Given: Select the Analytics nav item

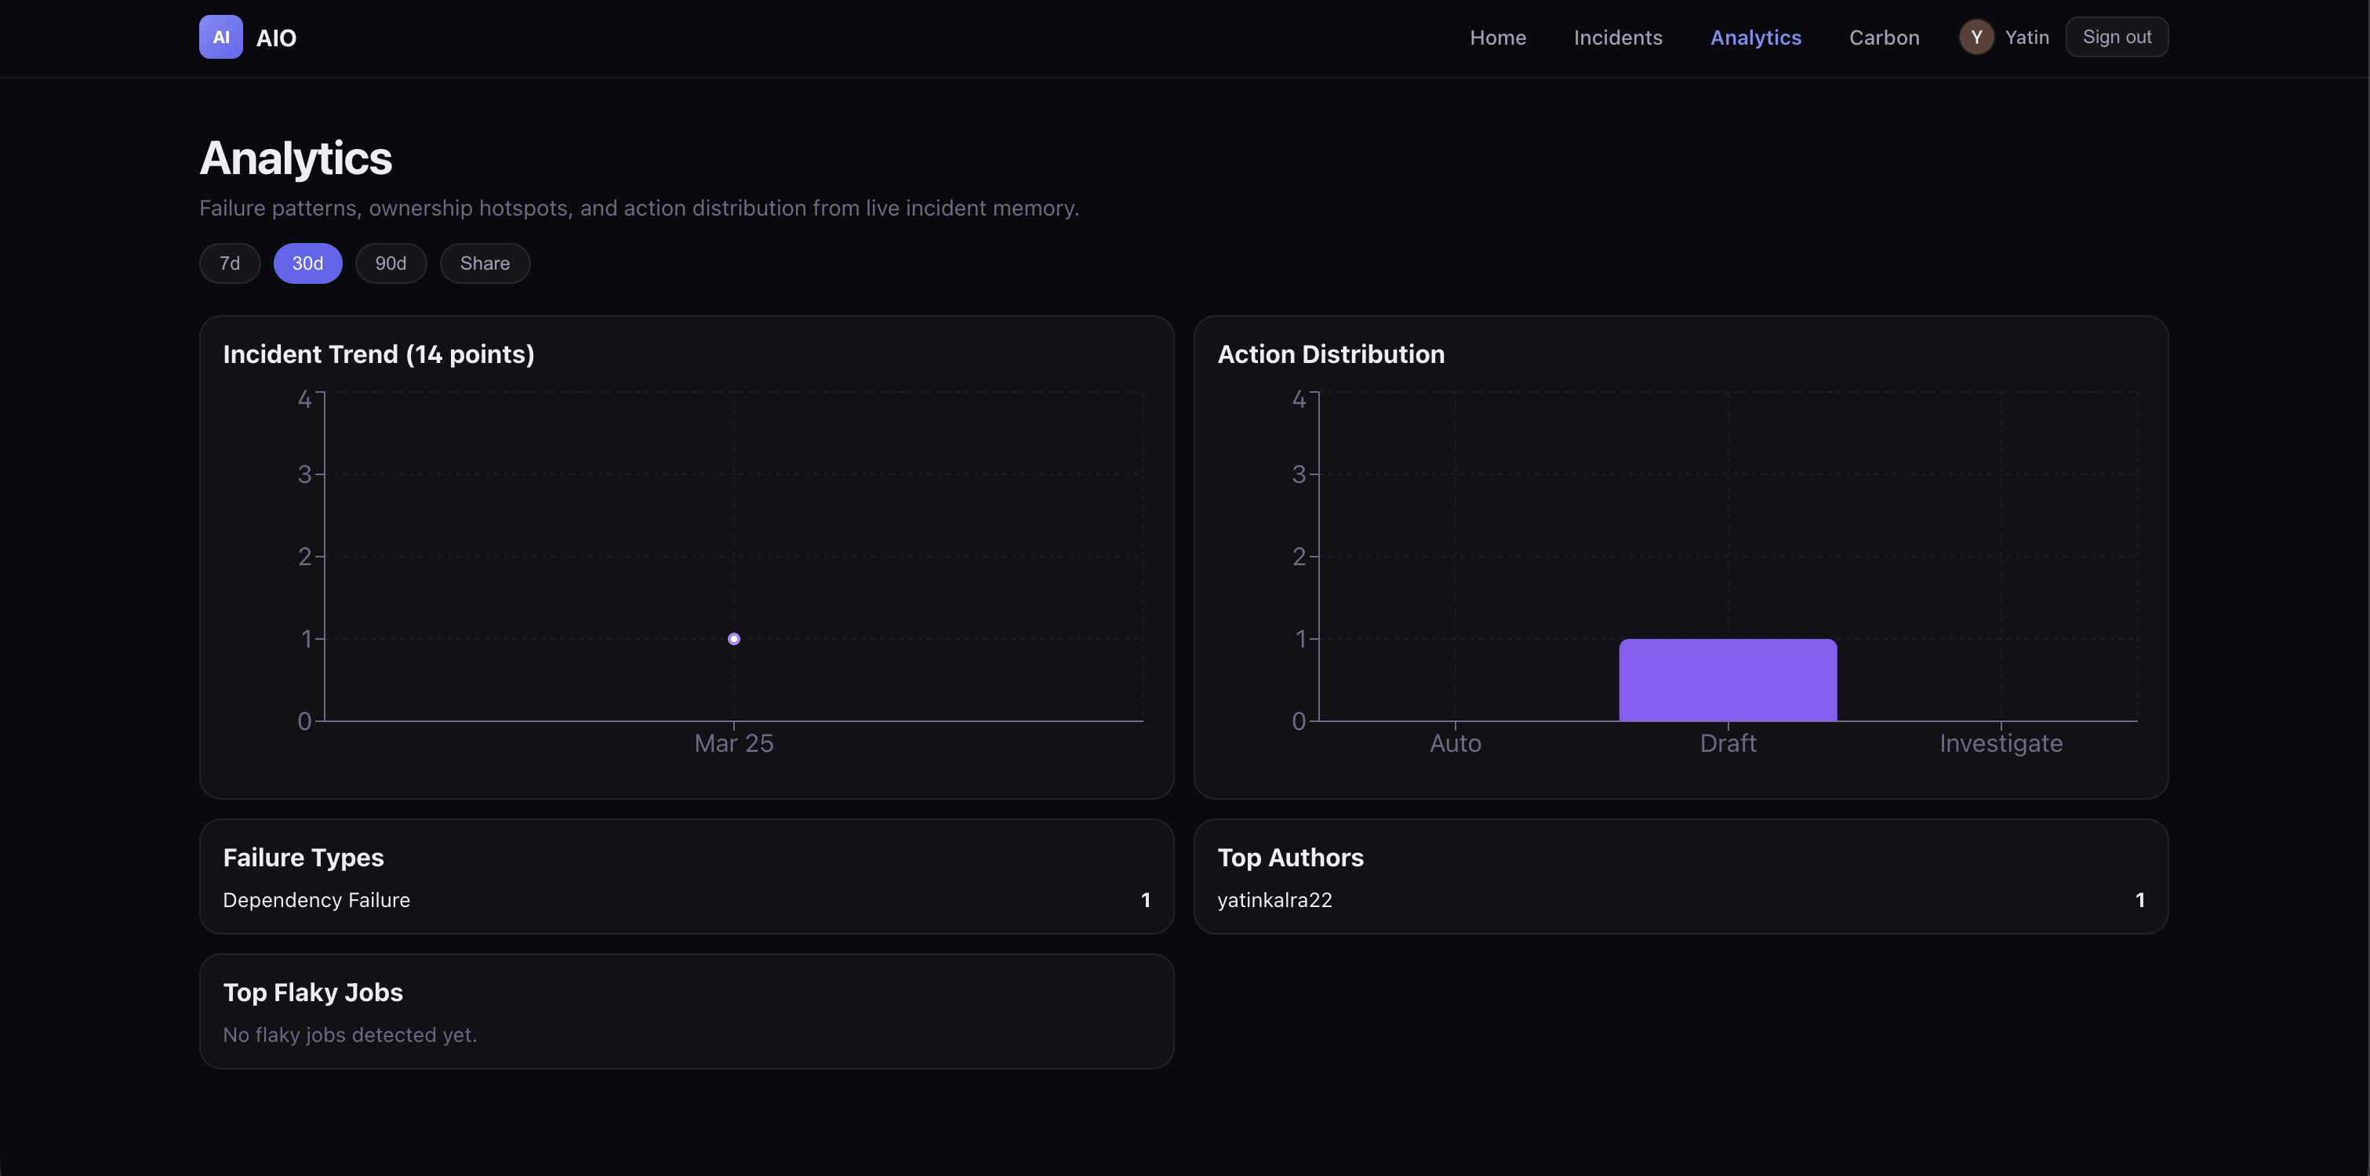Looking at the screenshot, I should (x=1754, y=38).
